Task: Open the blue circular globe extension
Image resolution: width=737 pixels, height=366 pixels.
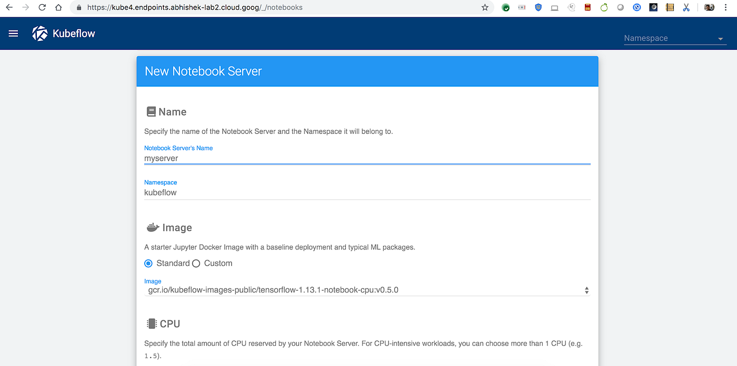Action: tap(636, 8)
